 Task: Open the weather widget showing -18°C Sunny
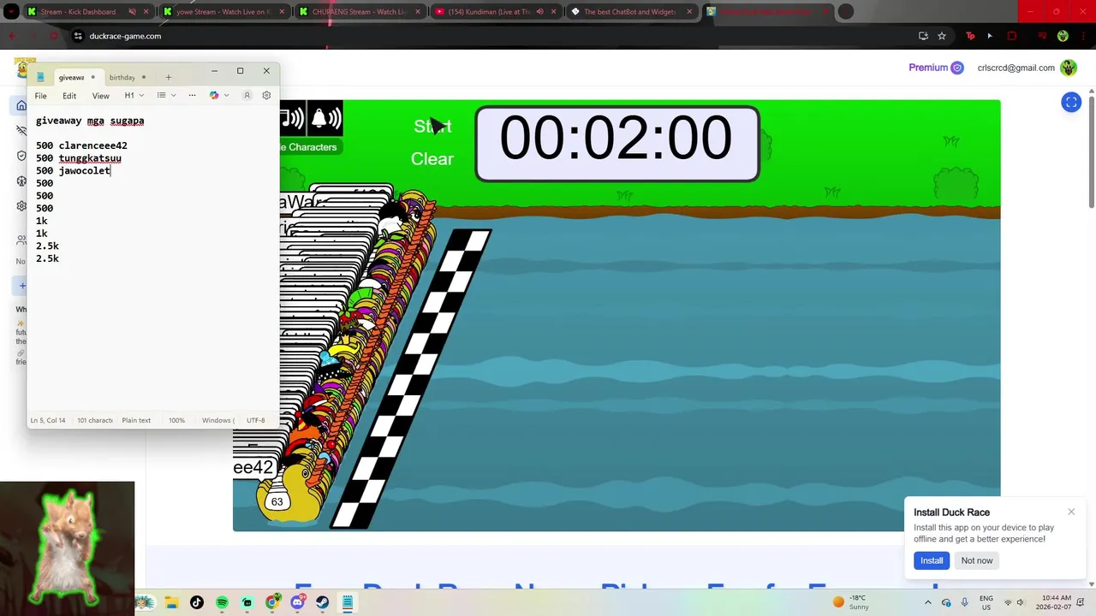851,602
